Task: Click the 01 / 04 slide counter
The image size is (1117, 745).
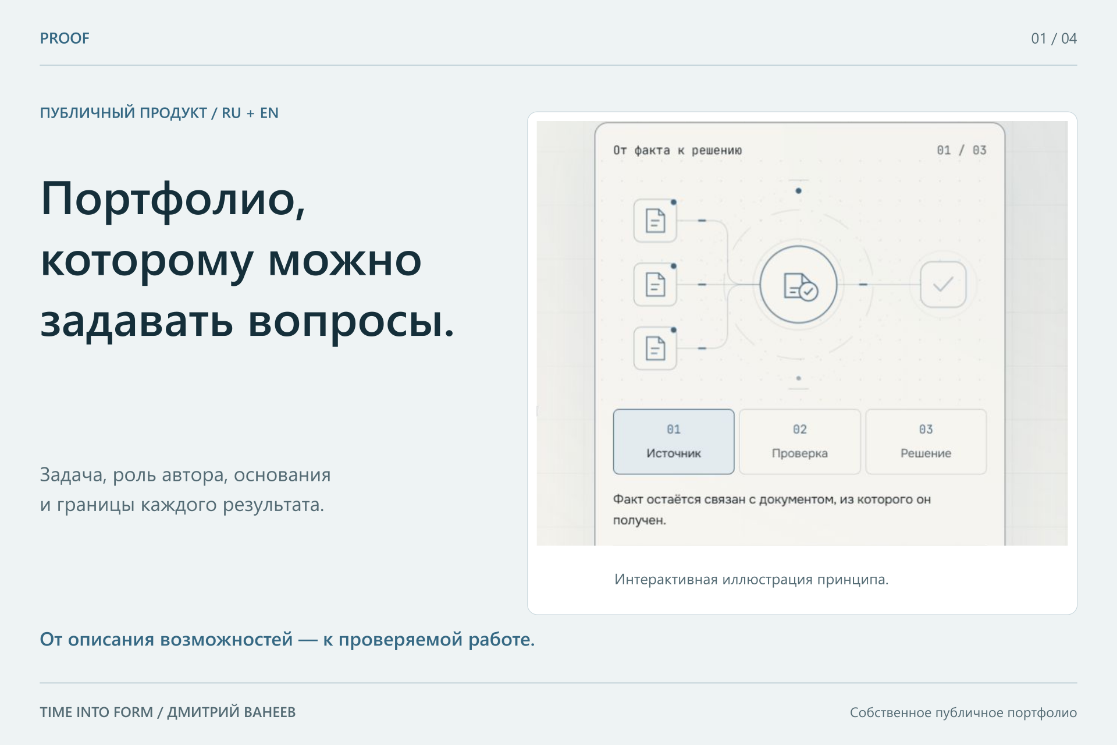Action: pyautogui.click(x=1054, y=38)
